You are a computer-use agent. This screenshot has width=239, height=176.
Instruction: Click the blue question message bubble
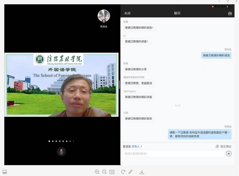click(200, 134)
